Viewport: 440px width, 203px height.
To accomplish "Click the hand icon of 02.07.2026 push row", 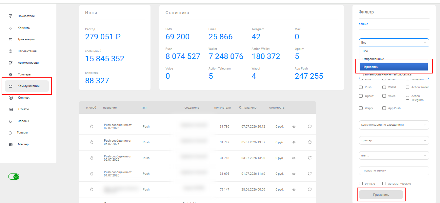I will pos(92,158).
